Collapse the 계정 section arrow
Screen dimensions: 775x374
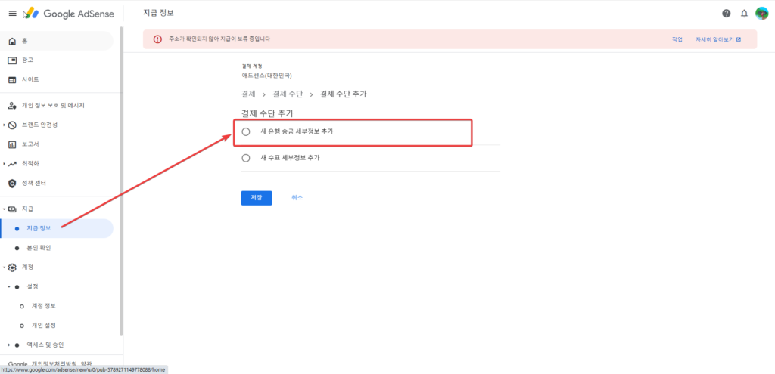4,267
